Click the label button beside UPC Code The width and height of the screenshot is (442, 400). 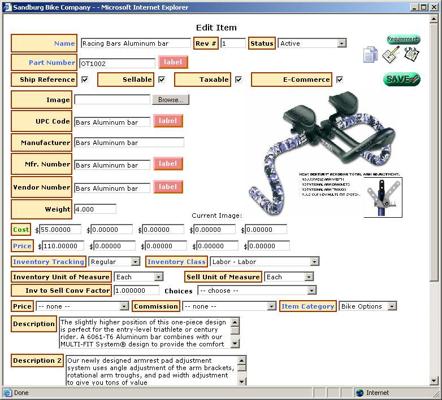click(x=168, y=121)
